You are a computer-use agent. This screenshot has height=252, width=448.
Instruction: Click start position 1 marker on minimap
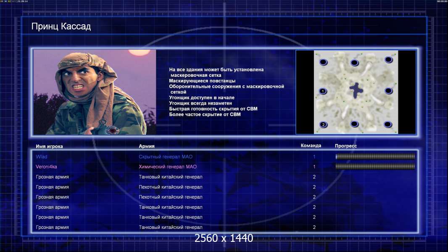click(x=323, y=91)
